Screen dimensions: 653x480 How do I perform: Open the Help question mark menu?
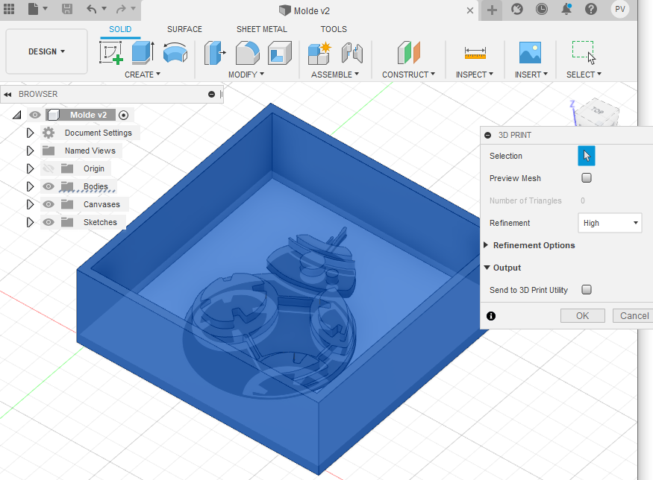point(590,9)
